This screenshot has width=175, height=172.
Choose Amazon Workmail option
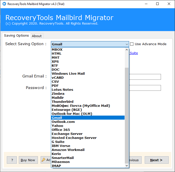click(88, 150)
